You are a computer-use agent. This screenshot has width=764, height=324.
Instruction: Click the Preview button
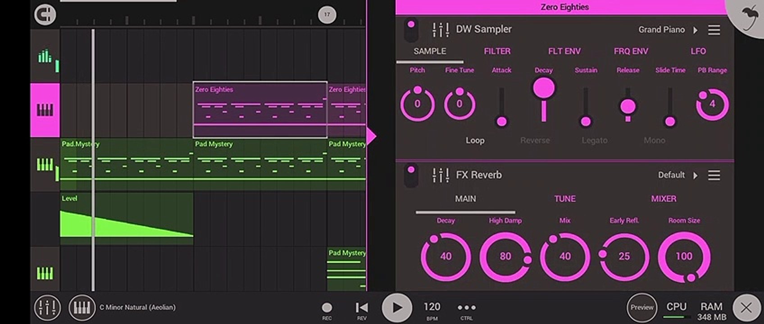click(x=642, y=307)
